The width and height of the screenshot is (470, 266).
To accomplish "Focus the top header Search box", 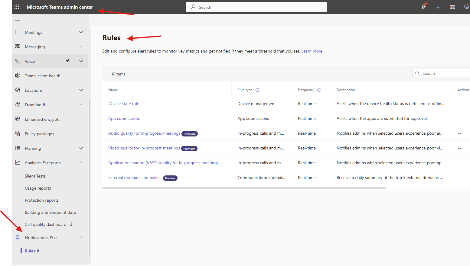I will tap(256, 7).
